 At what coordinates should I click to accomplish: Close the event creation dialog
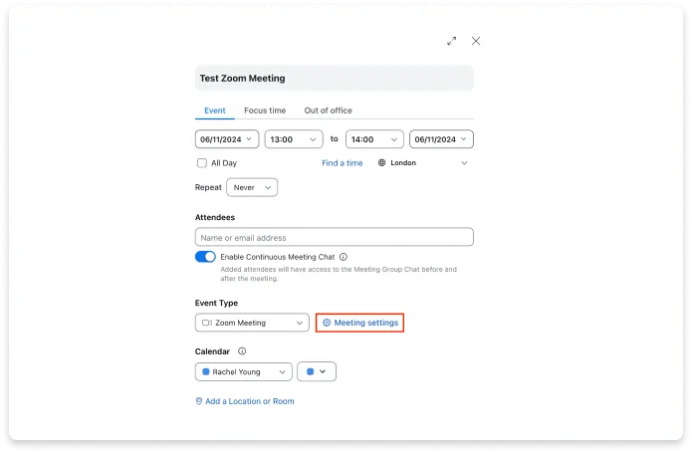click(x=476, y=41)
